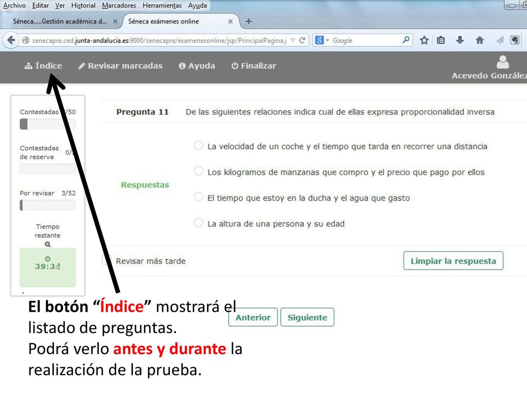Open Revisar marcadas in the exam toolbar
The width and height of the screenshot is (527, 395).
pos(120,66)
